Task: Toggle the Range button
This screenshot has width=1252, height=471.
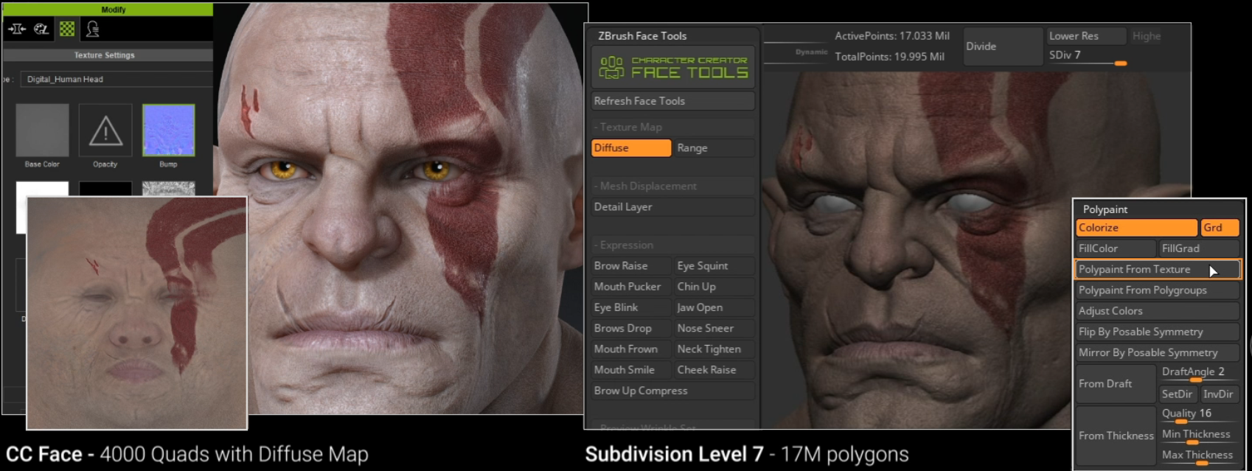Action: (714, 148)
